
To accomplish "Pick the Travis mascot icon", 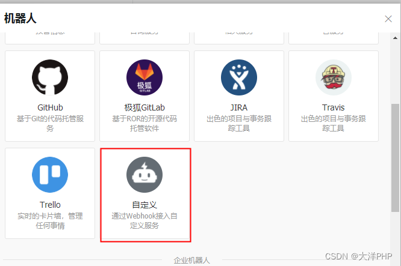I will (x=333, y=77).
